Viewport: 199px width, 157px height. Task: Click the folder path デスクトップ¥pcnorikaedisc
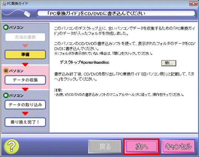coord(85,62)
